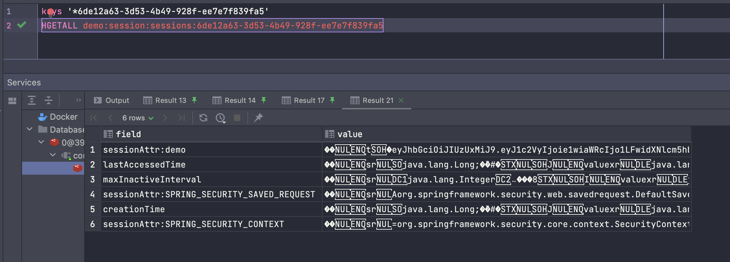This screenshot has height=262, width=730.
Task: Toggle pin on Result 13 tab
Action: pyautogui.click(x=194, y=100)
